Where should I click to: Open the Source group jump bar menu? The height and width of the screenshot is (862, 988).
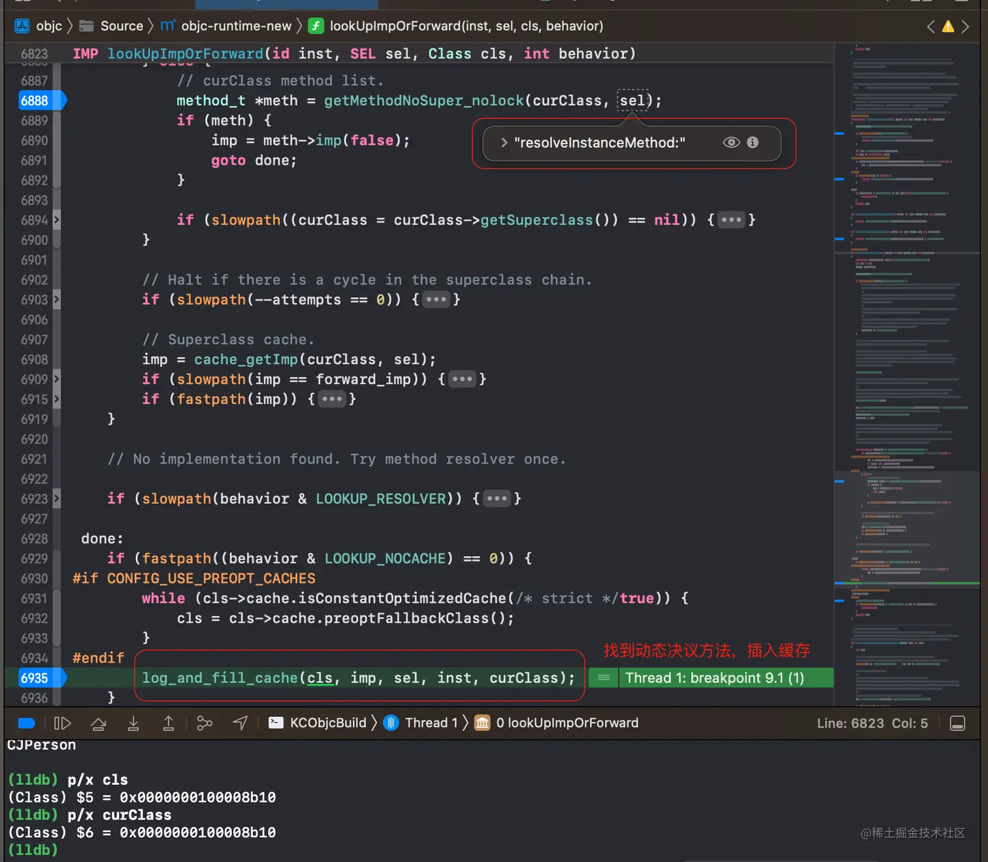point(122,26)
